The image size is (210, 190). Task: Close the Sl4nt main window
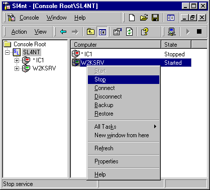(202, 6)
